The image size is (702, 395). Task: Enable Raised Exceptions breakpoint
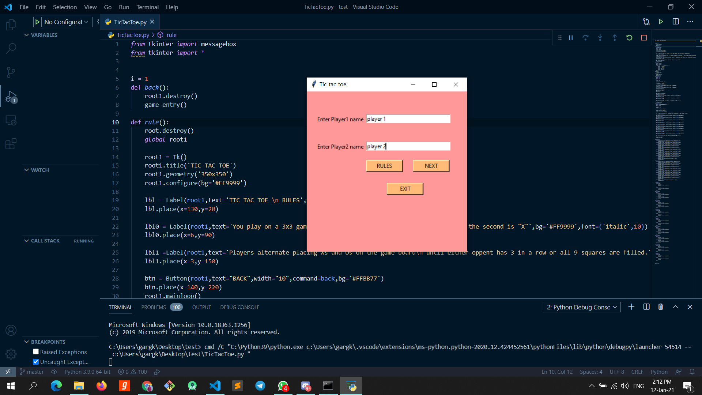tap(36, 352)
